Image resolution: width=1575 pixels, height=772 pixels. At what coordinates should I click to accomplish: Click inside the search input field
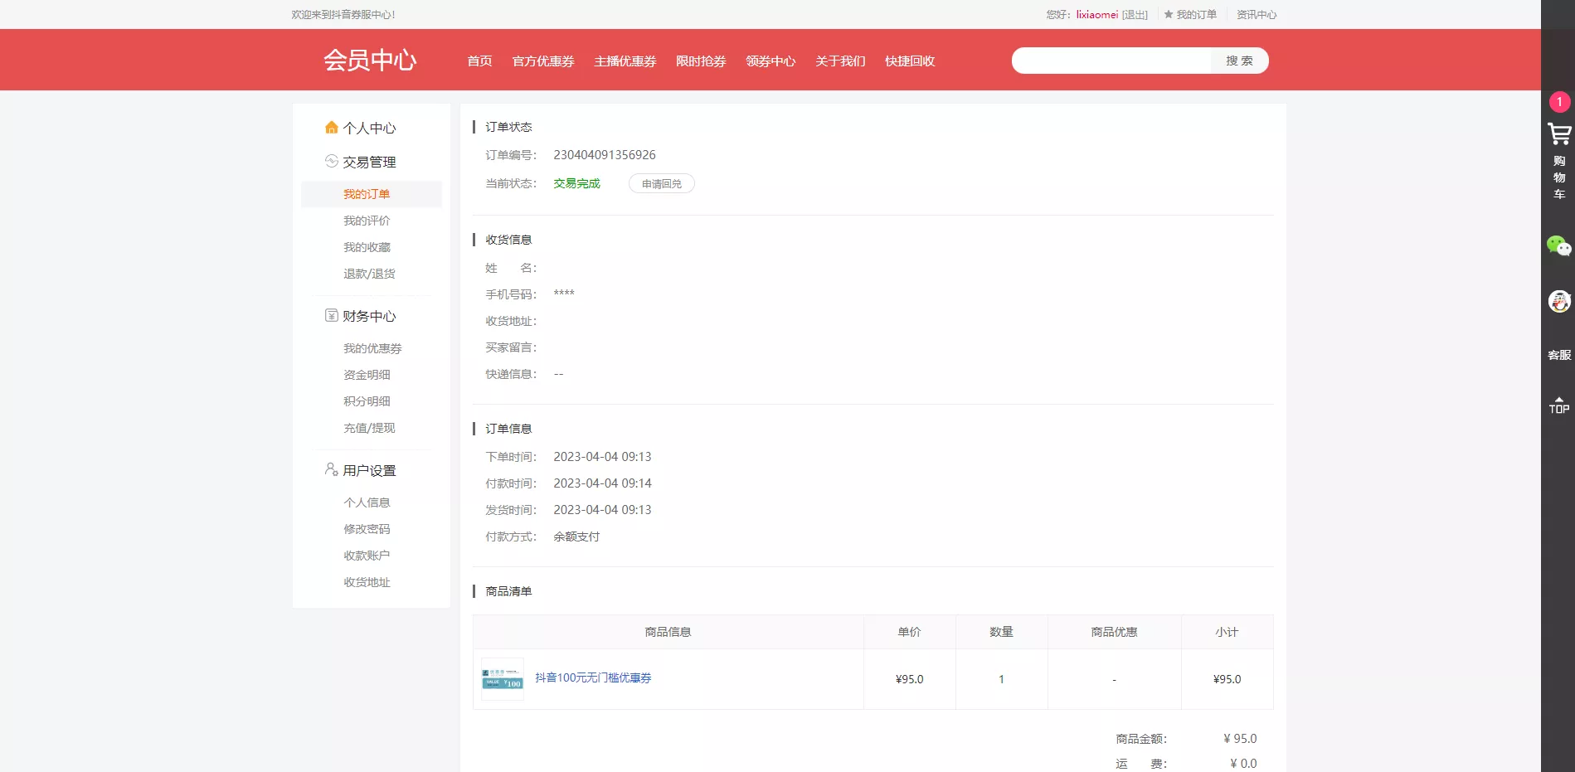click(1111, 61)
